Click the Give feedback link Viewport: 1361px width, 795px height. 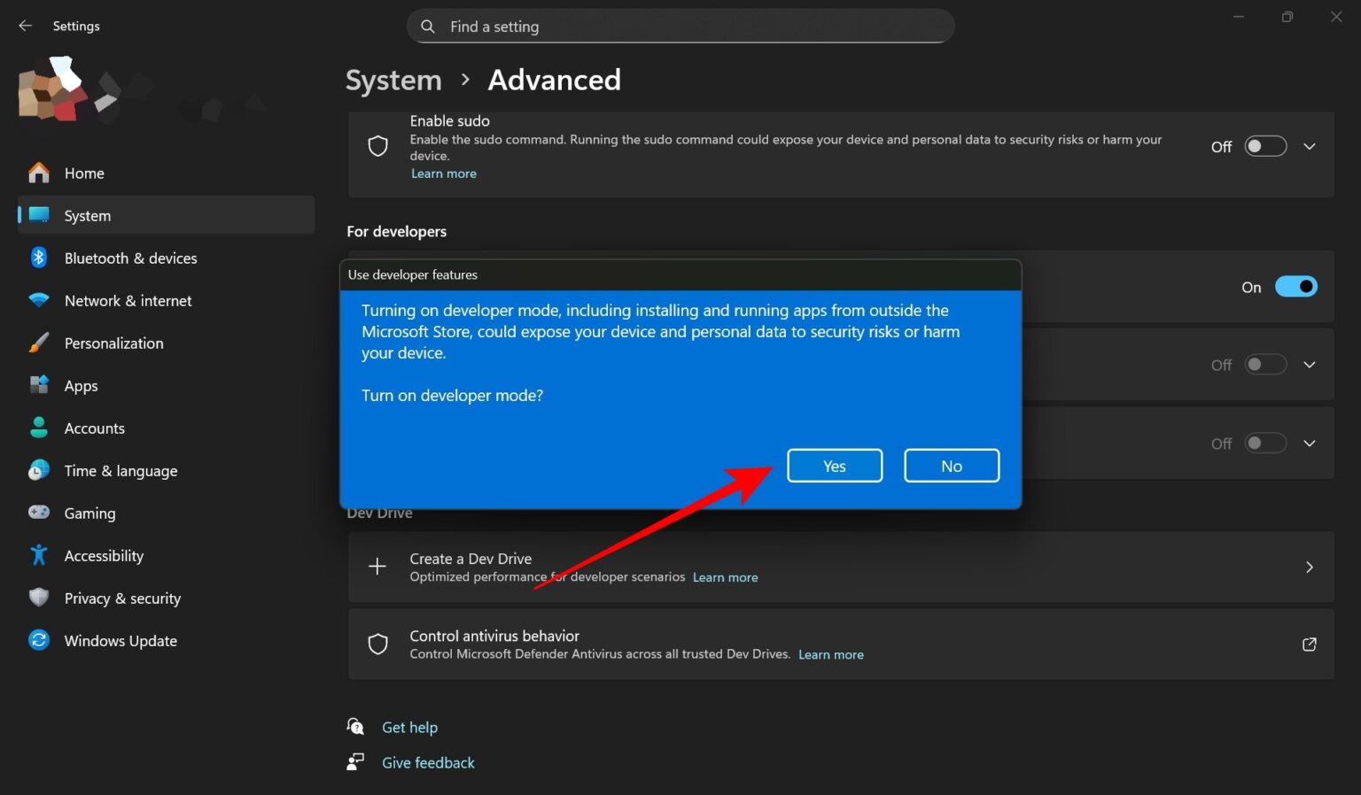(x=428, y=762)
